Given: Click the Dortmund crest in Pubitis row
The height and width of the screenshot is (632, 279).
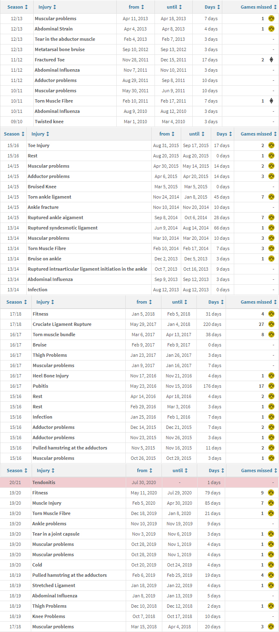Looking at the screenshot, I should point(271,386).
